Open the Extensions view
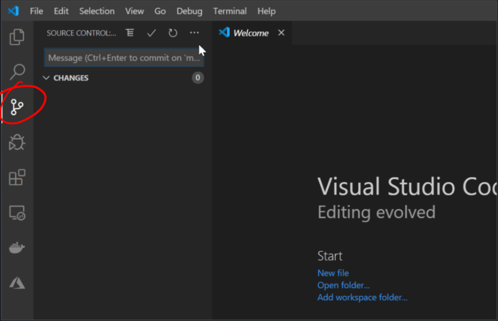Image resolution: width=498 pixels, height=321 pixels. coord(17,177)
